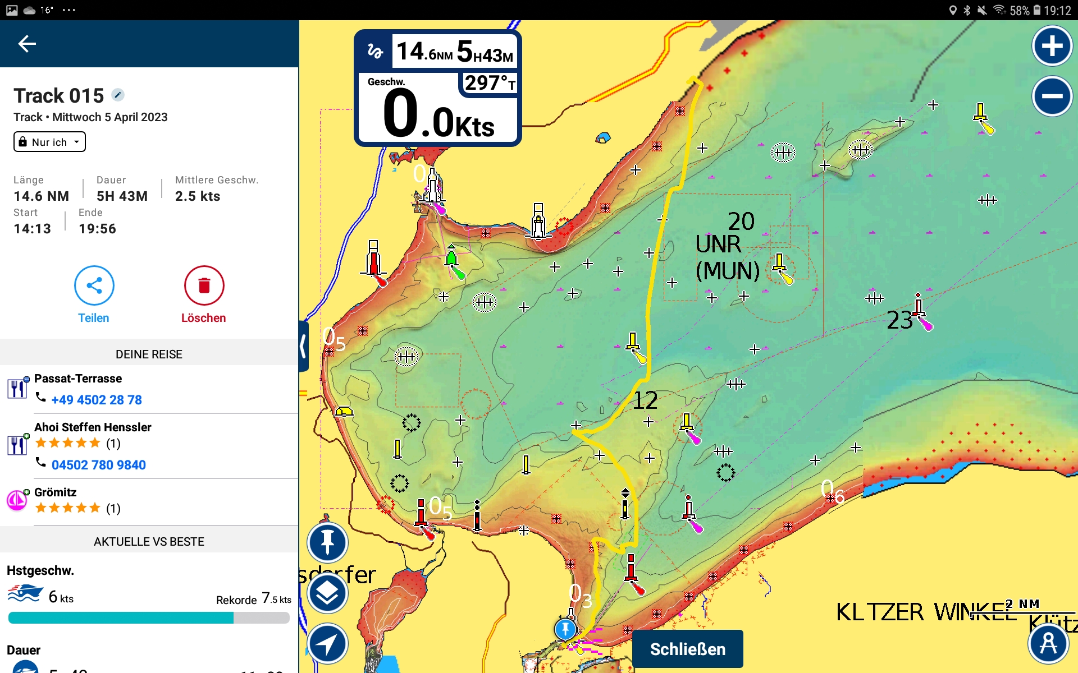The image size is (1078, 673).
Task: Tap the pin marker button on map
Action: tap(327, 542)
